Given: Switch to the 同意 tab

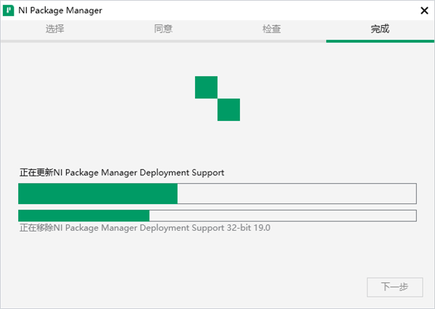Looking at the screenshot, I should pyautogui.click(x=163, y=30).
